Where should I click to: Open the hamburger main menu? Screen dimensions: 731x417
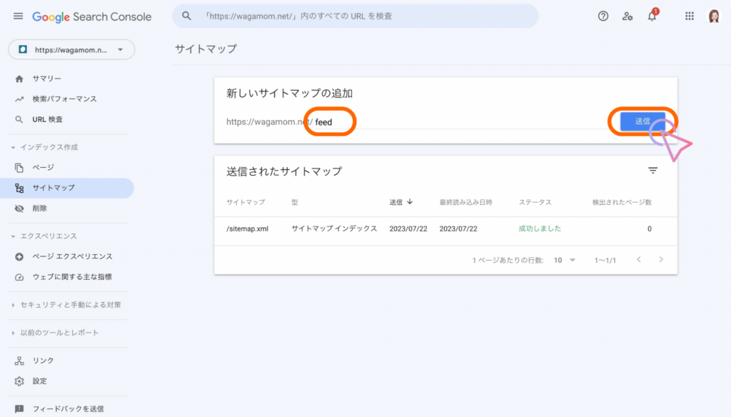18,16
